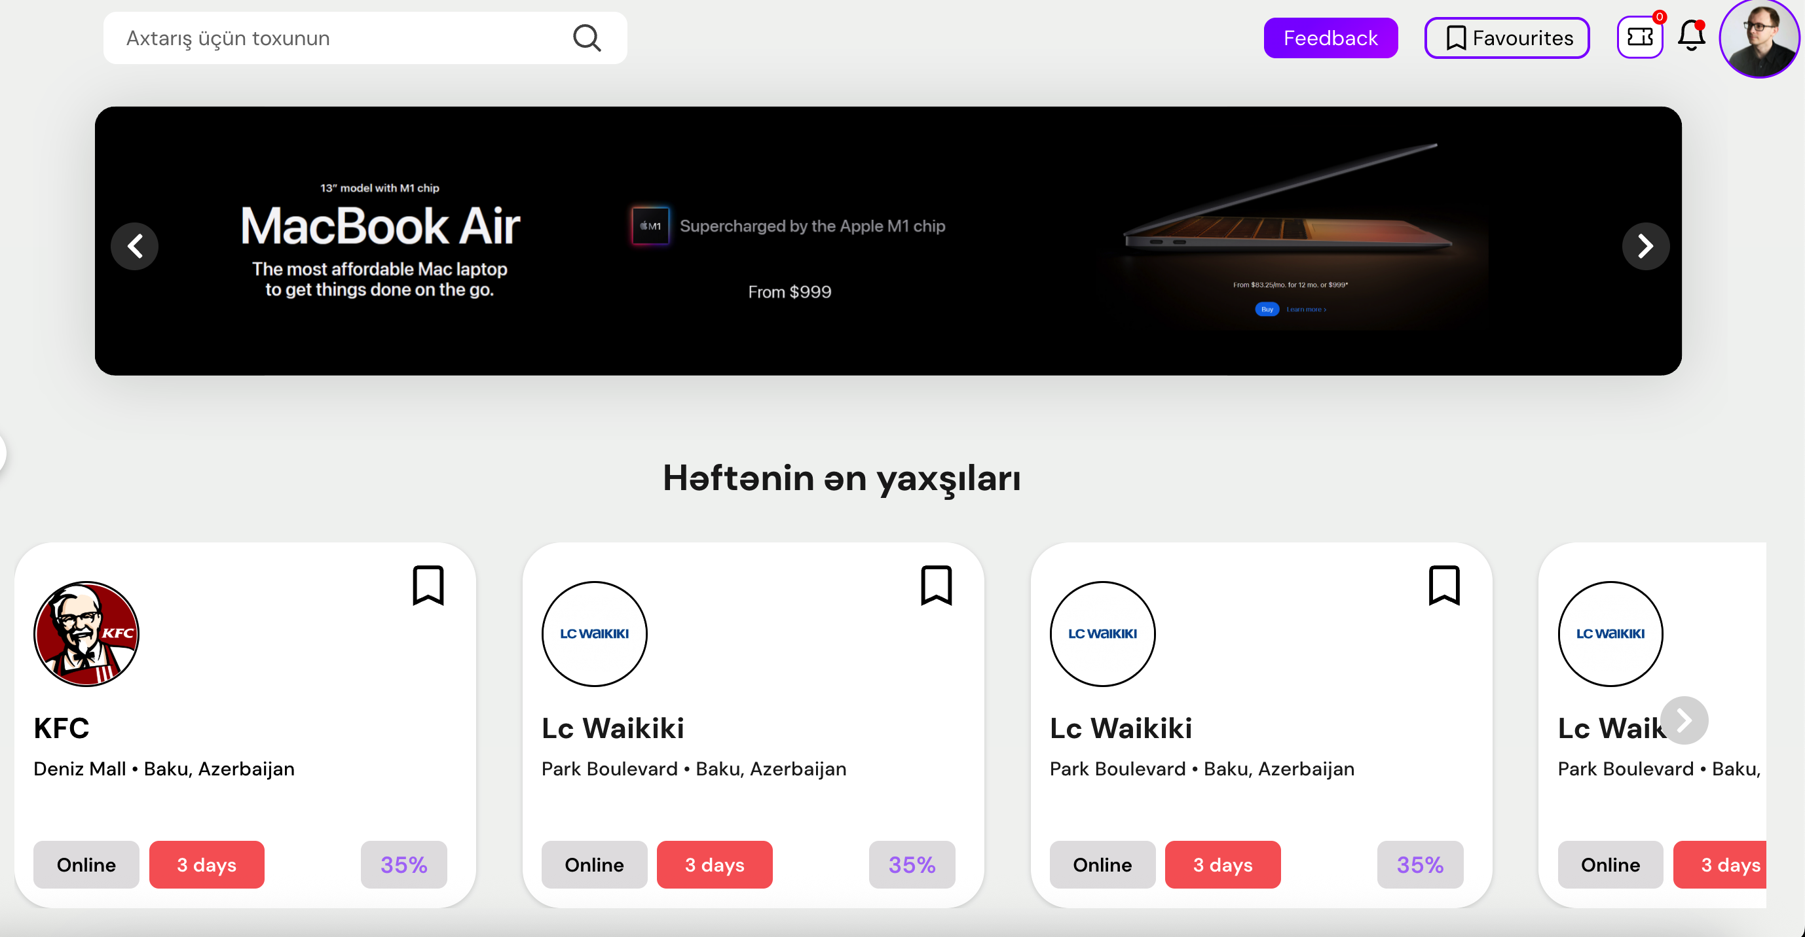Click KFC card's 3 days tag
1805x937 pixels.
[x=207, y=864]
